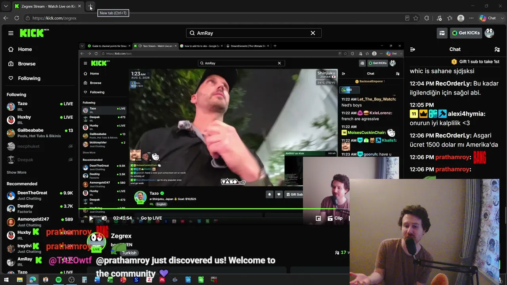Click the Get KICKs button
507x285 pixels.
[x=466, y=33]
